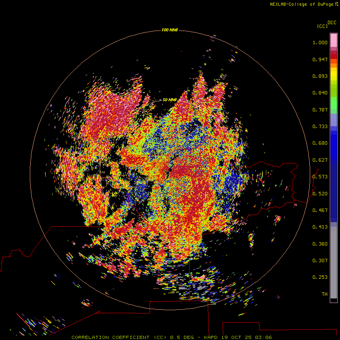Click the DCC product label
The width and height of the screenshot is (340, 340).
coord(332,23)
